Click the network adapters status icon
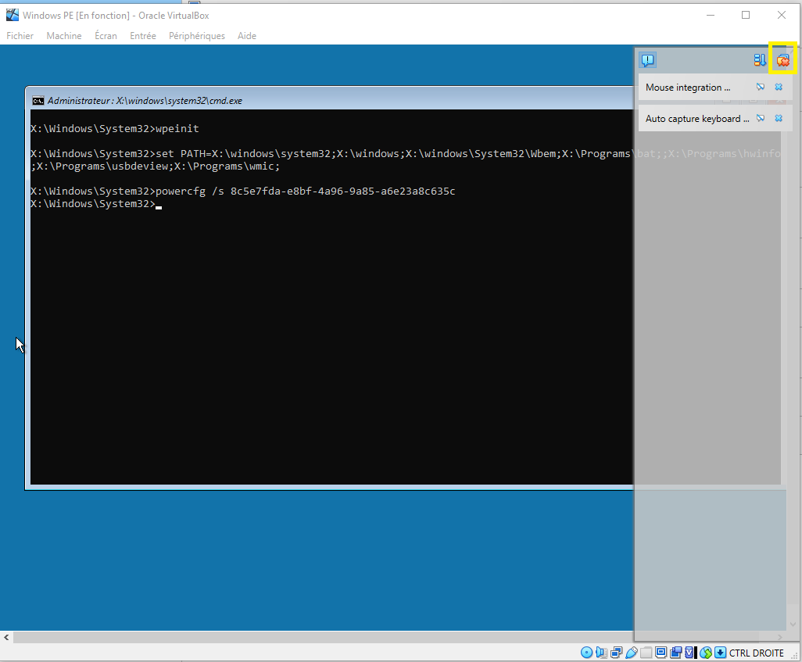Image resolution: width=802 pixels, height=662 pixels. 615,653
